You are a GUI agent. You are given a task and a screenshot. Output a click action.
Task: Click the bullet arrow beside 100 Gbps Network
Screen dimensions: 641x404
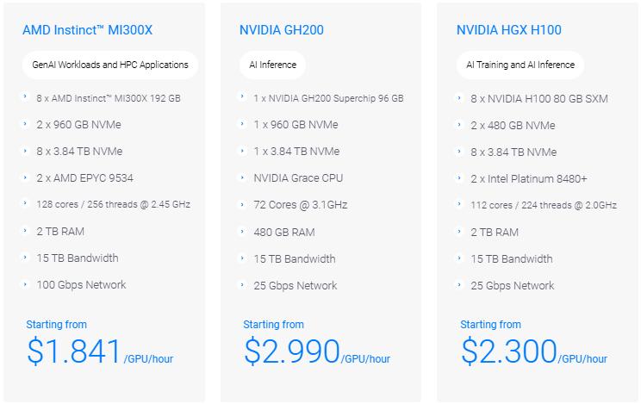27,283
